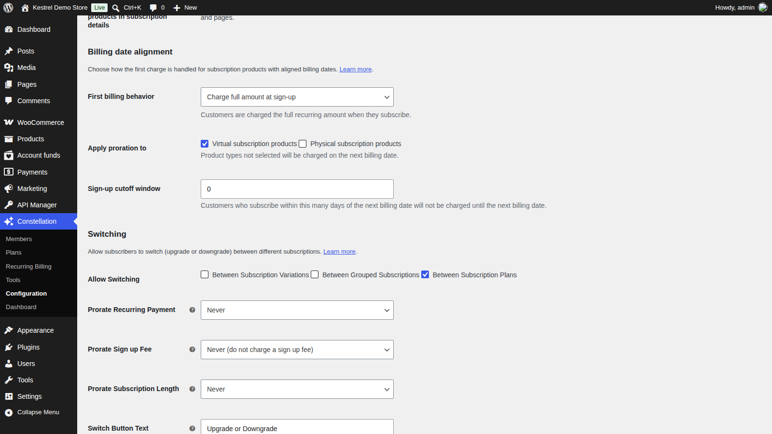The height and width of the screenshot is (434, 772).
Task: Click the WooCommerce logo icon
Action: point(9,122)
